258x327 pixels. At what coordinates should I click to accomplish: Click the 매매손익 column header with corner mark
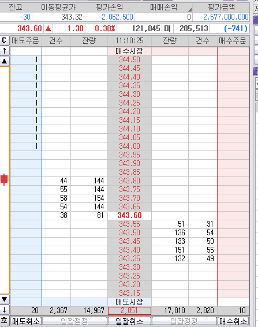tap(164, 7)
